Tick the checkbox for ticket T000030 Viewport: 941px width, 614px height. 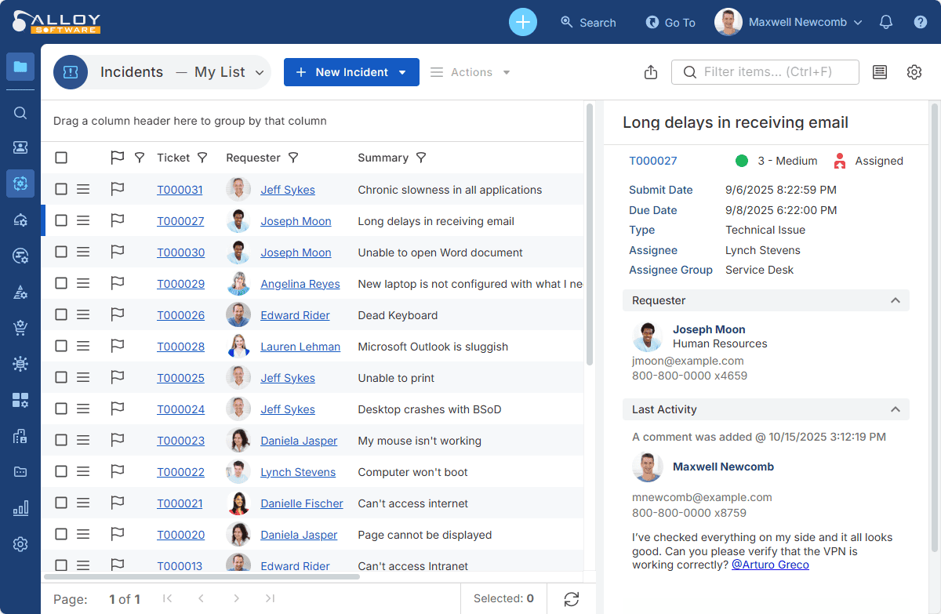(61, 253)
